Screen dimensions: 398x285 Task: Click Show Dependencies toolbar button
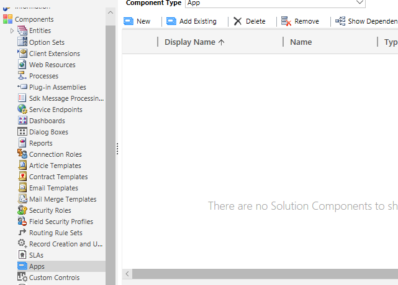[x=366, y=21]
